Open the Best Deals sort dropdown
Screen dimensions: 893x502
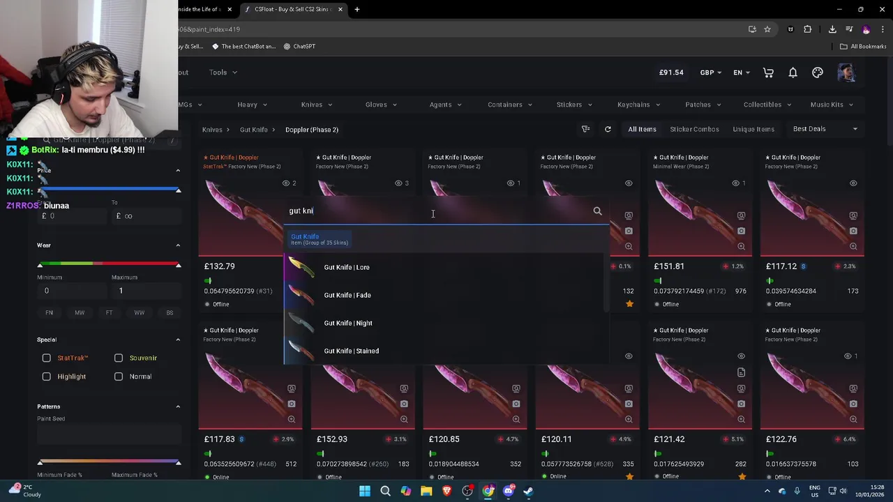tap(825, 129)
